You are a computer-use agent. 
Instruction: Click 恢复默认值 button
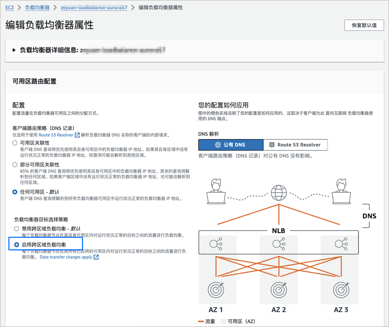364,25
